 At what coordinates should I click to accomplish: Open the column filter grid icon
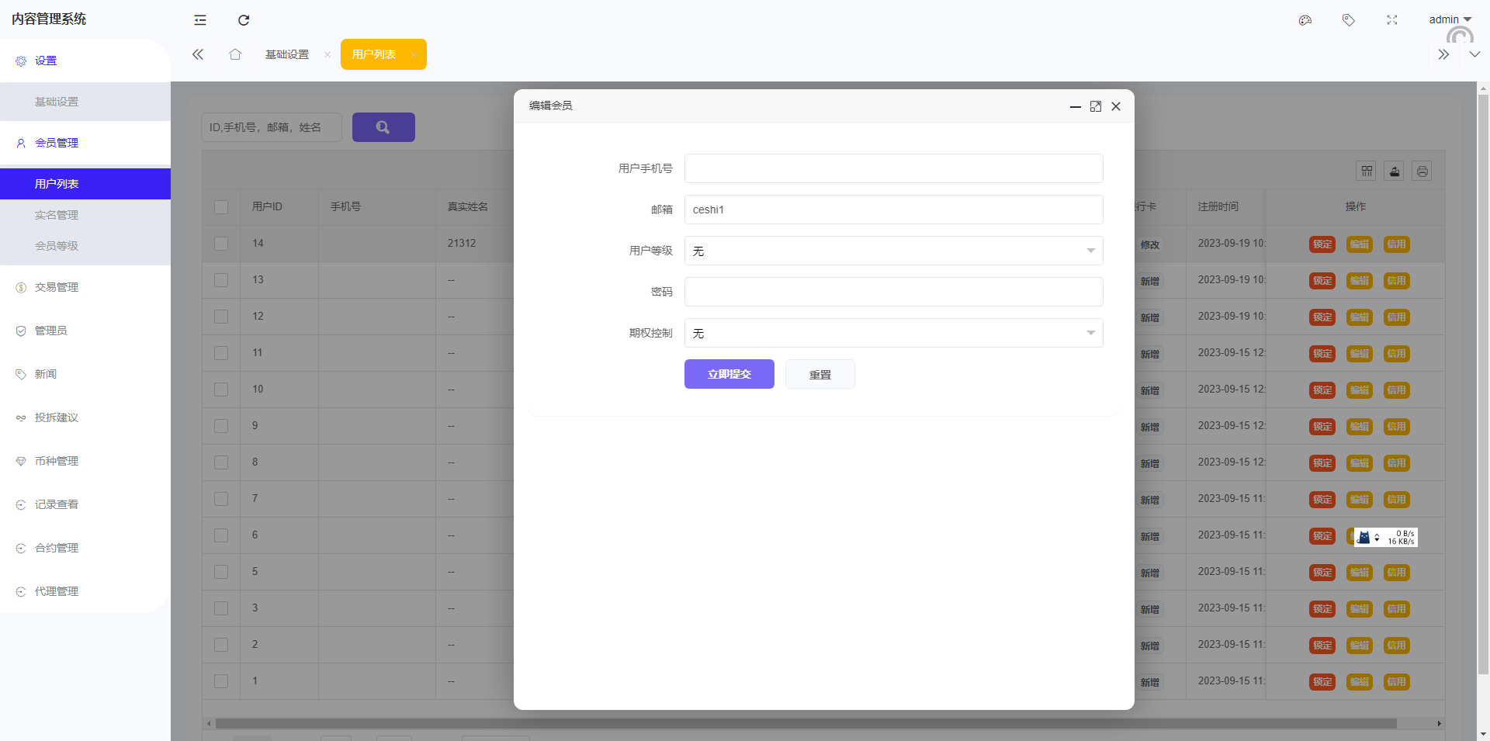[1367, 171]
